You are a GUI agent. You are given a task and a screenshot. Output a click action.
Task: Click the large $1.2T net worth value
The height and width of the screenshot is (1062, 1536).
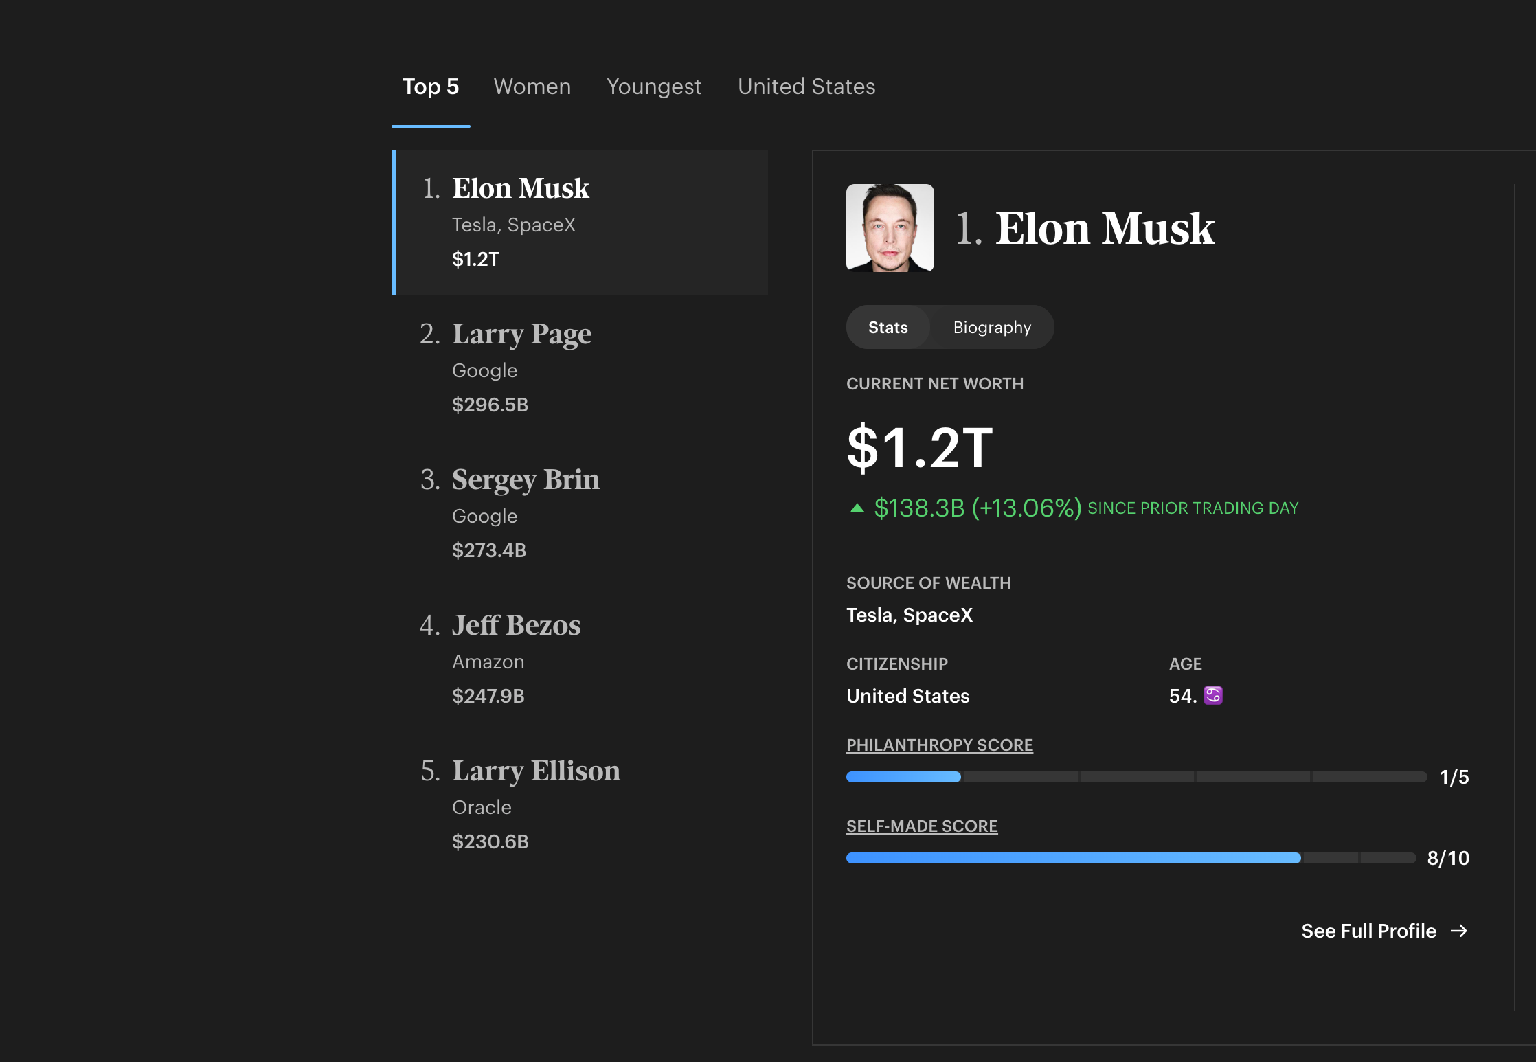[920, 447]
